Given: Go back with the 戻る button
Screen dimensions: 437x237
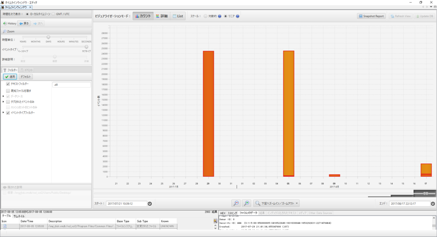Looking at the screenshot, I should (24, 23).
